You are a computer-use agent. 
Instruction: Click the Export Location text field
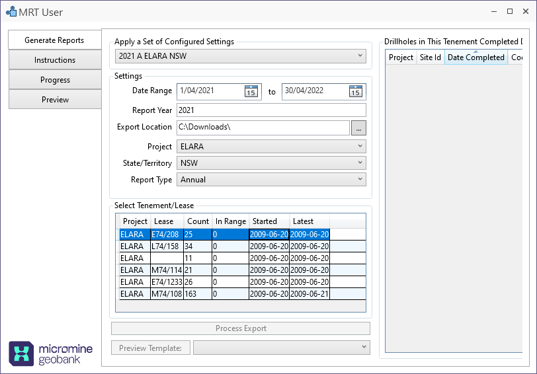pos(262,128)
